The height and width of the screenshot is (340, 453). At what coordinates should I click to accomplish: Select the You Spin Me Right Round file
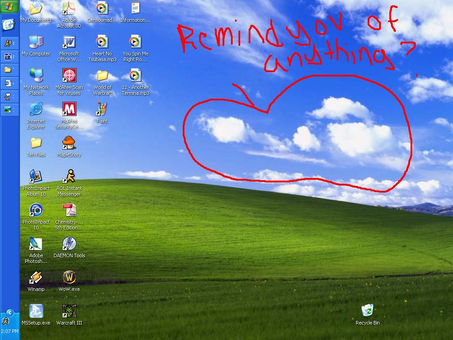pyautogui.click(x=135, y=42)
